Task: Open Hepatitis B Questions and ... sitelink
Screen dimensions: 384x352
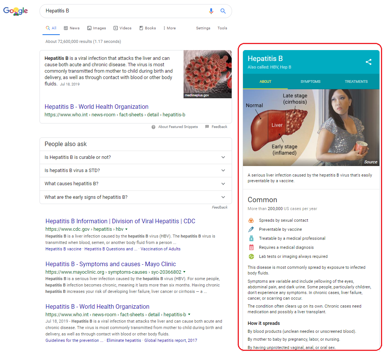Action: tap(111, 249)
